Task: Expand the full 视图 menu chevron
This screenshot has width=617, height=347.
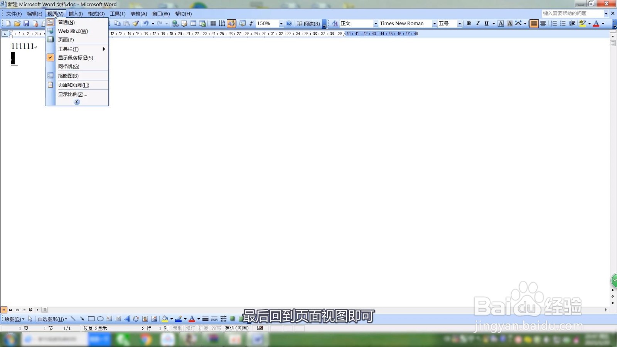Action: 77,102
